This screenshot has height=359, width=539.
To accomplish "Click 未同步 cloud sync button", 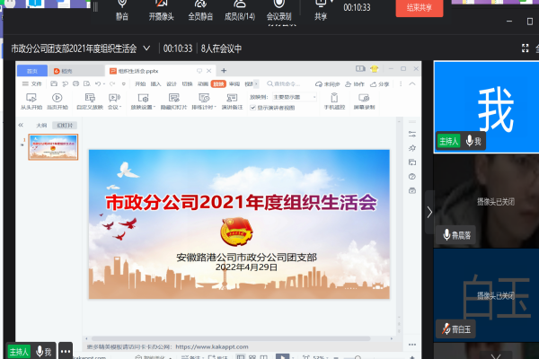I will click(327, 84).
